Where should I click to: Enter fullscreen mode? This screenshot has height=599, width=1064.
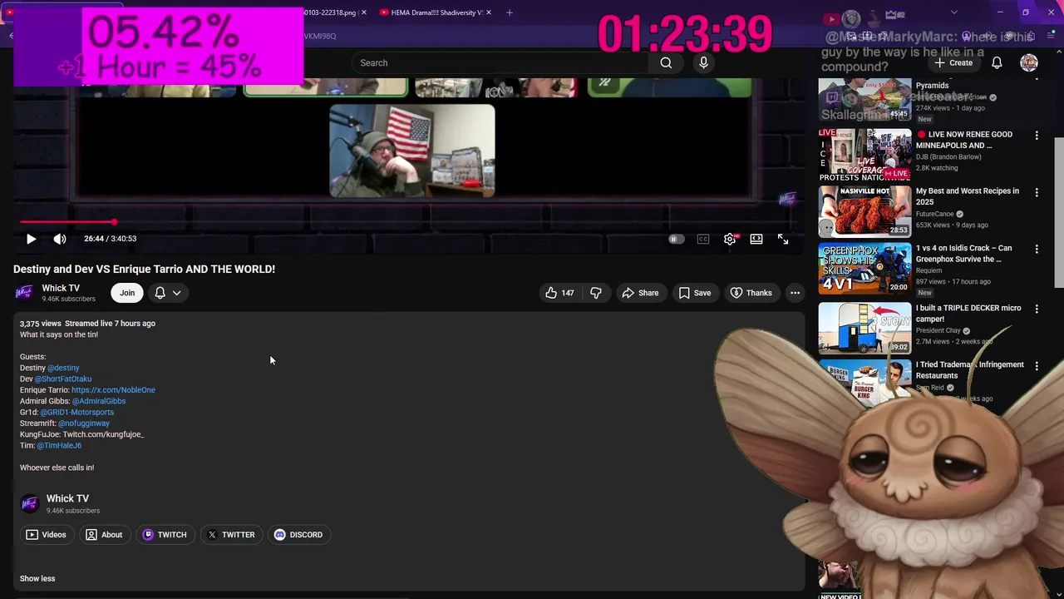[x=783, y=239]
